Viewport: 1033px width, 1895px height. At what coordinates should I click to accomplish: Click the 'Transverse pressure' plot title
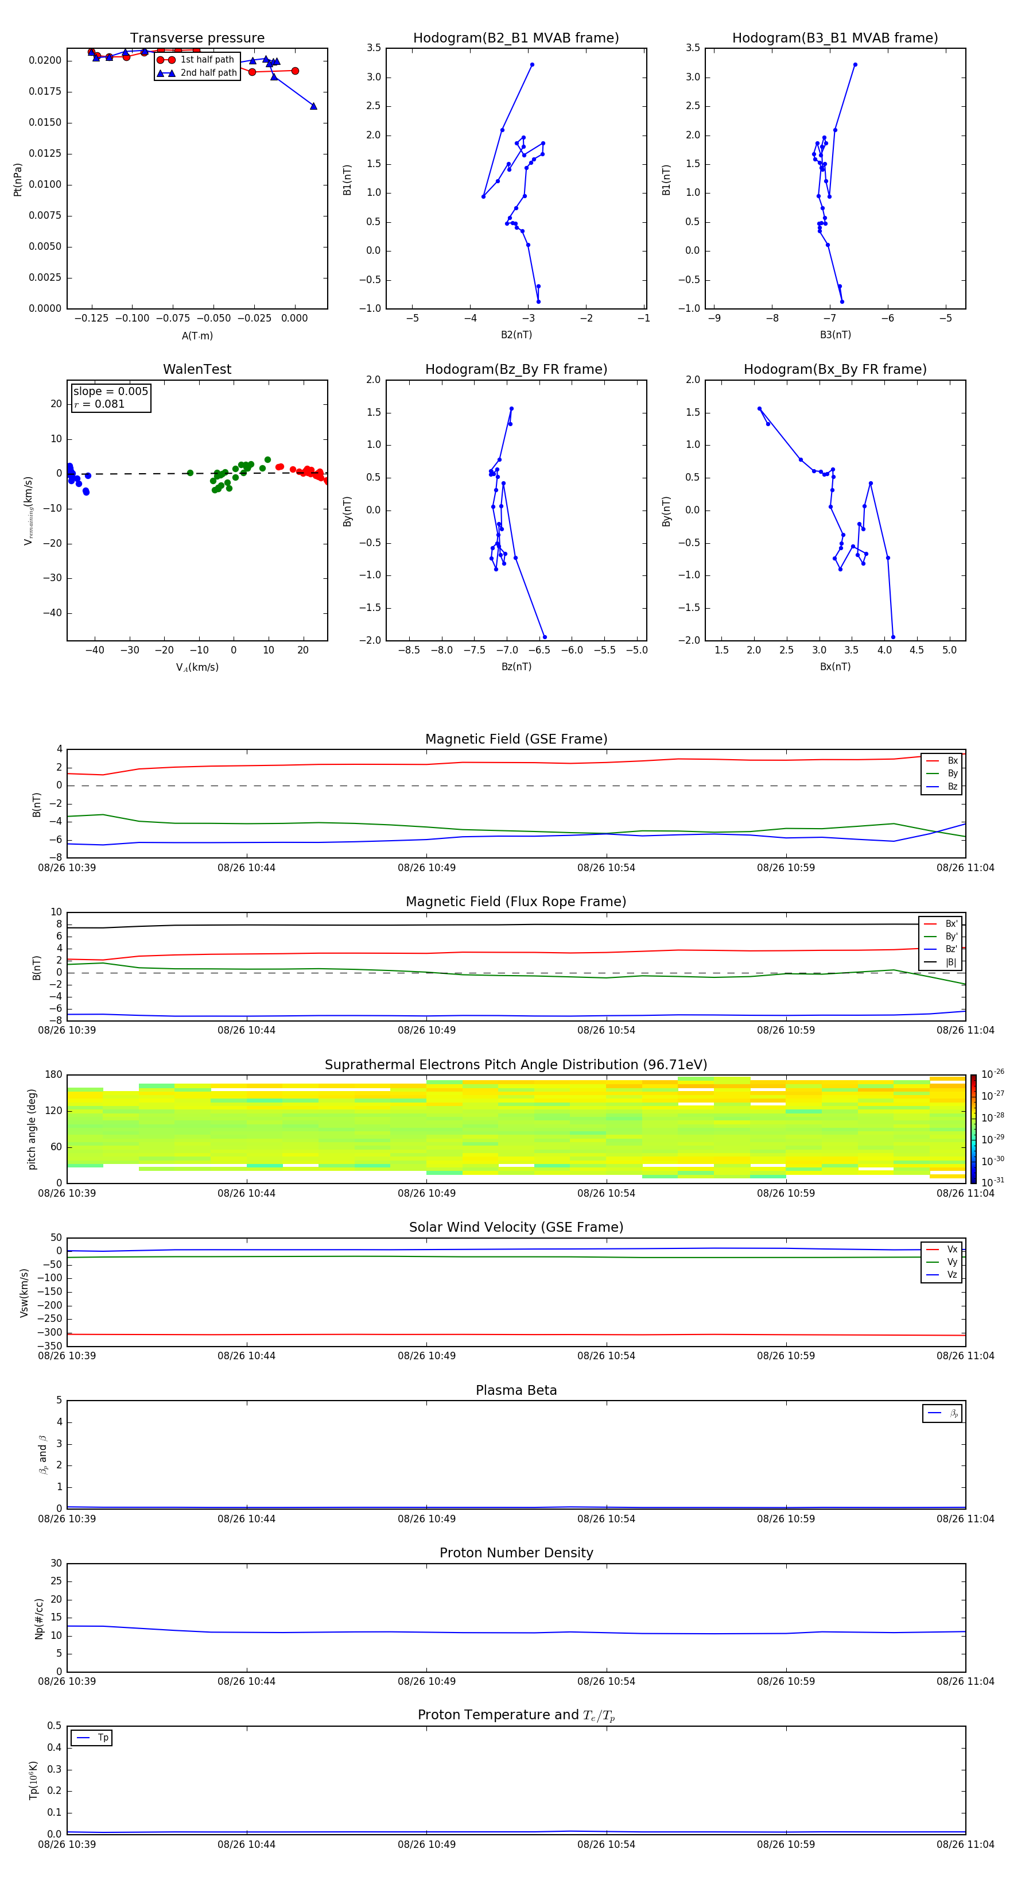tap(197, 37)
